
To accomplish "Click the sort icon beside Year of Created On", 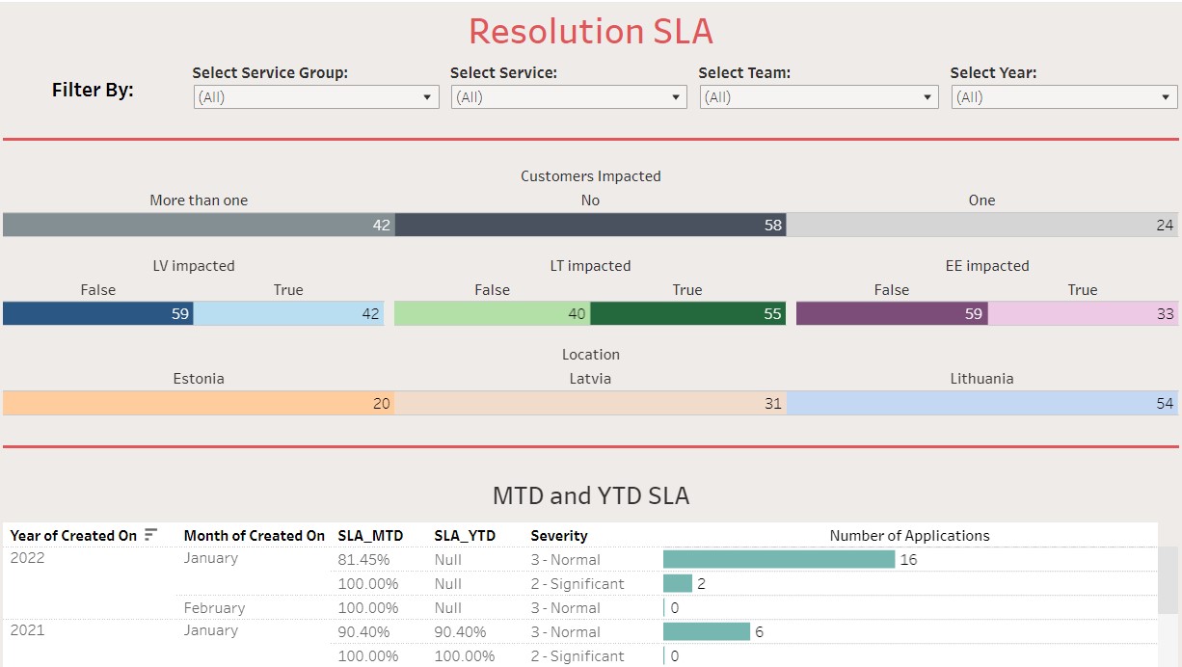I will pyautogui.click(x=150, y=535).
